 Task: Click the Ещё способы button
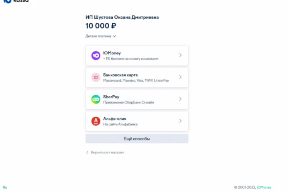pyautogui.click(x=137, y=138)
